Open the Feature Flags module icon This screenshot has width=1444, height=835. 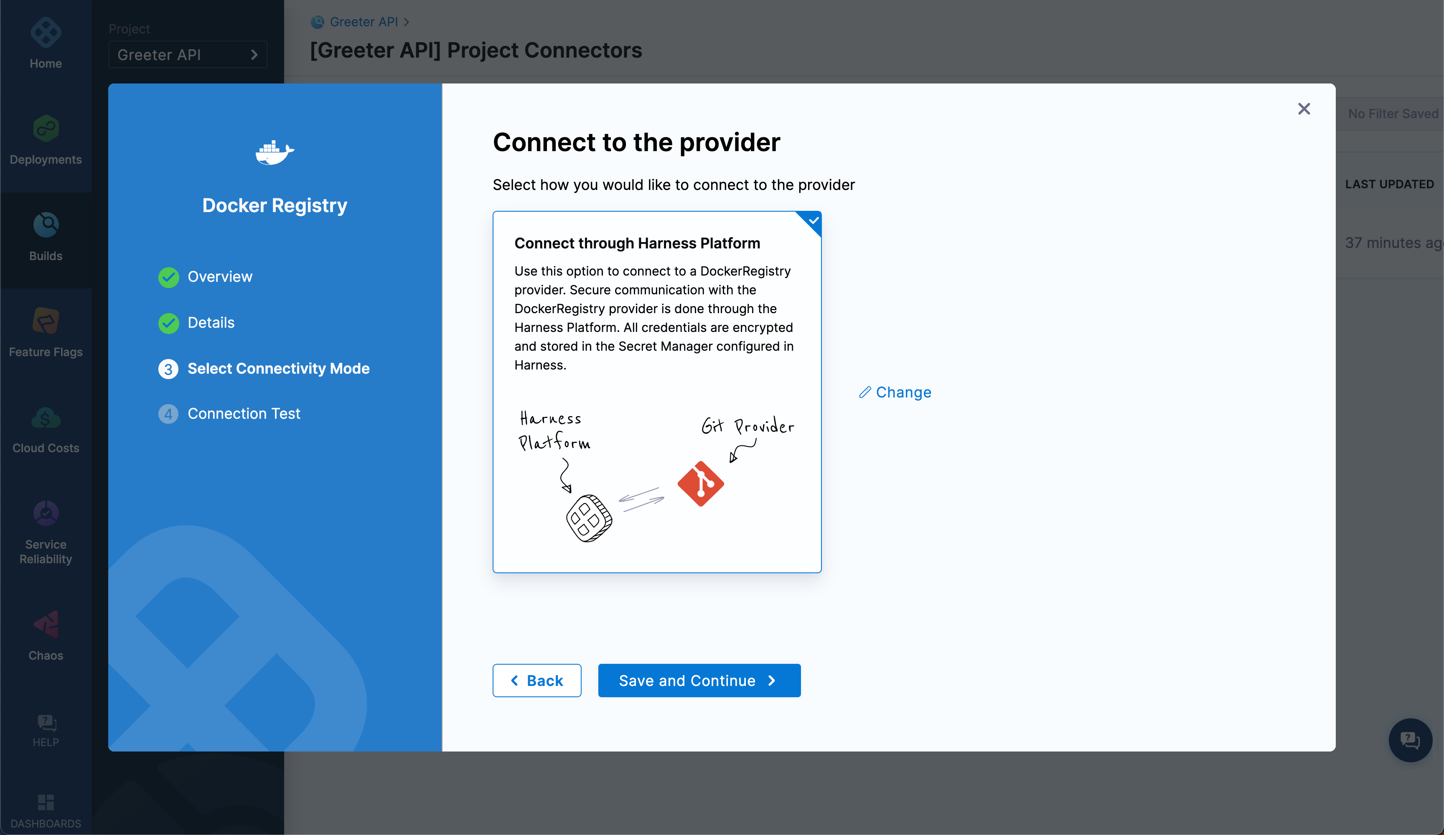(46, 321)
